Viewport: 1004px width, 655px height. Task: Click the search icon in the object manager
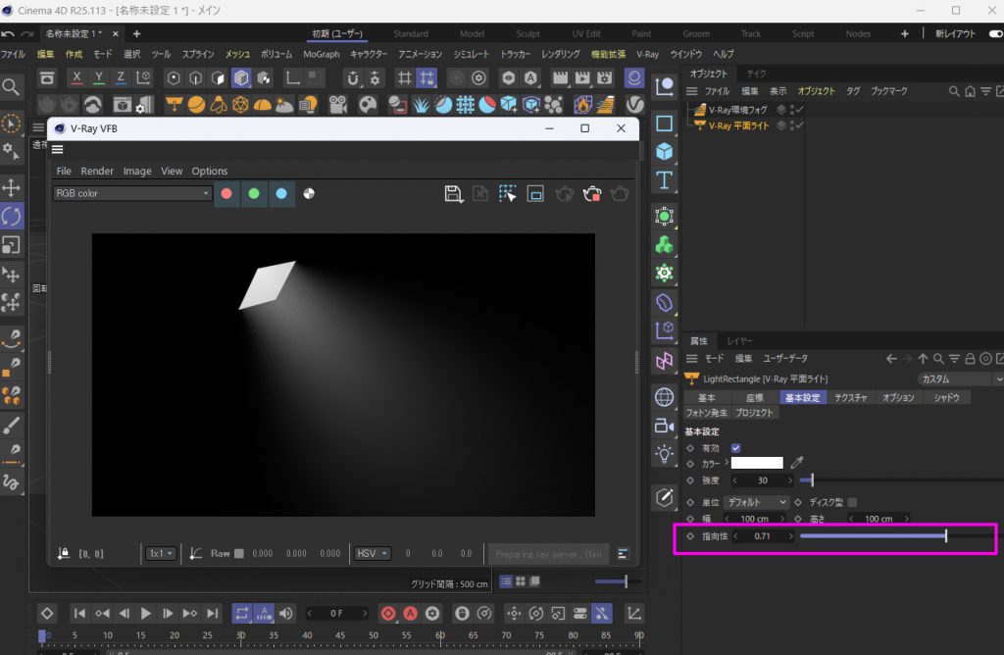coord(954,90)
